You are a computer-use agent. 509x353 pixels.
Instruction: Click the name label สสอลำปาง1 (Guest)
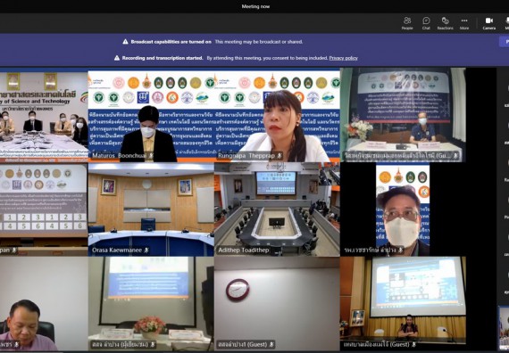[243, 344]
